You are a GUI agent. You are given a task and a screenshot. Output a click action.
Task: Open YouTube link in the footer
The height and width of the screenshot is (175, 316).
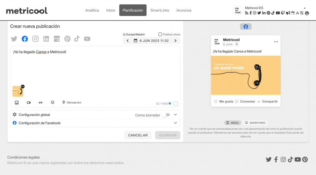pyautogui.click(x=298, y=160)
